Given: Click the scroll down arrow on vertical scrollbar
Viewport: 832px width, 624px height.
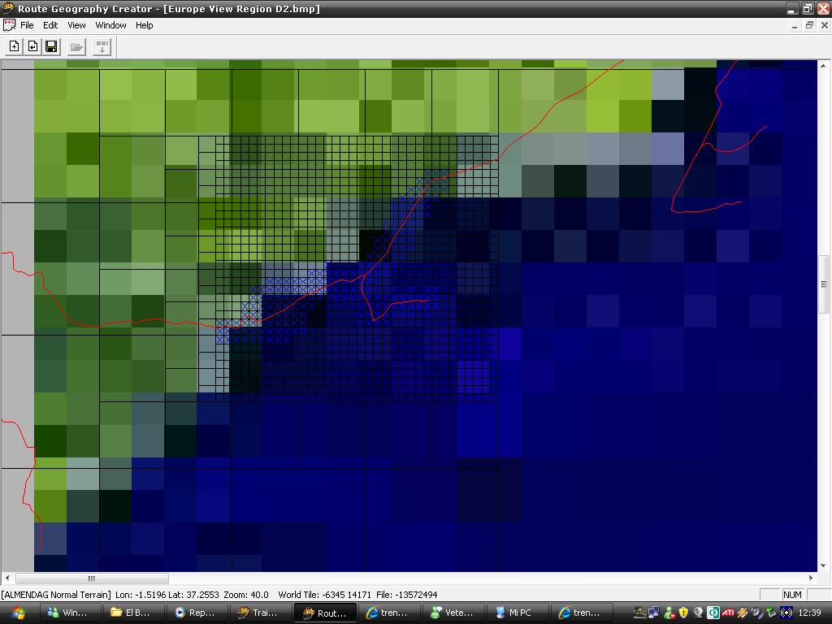Looking at the screenshot, I should pyautogui.click(x=824, y=566).
